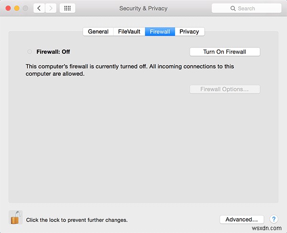Click the open padlock icon
This screenshot has height=233, width=287.
[16, 217]
